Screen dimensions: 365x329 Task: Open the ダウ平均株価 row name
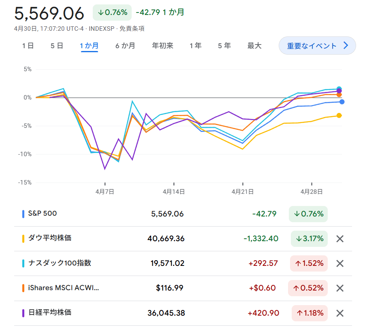coord(50,238)
